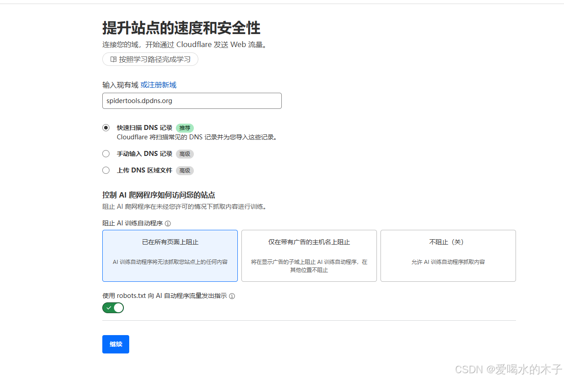Choose 仅在带有广告的主机名上阻止 card
Viewport: 564px width, 379px height.
309,256
